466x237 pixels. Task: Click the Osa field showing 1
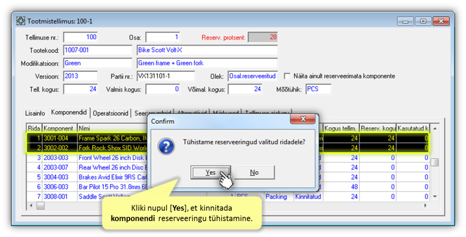(x=163, y=37)
